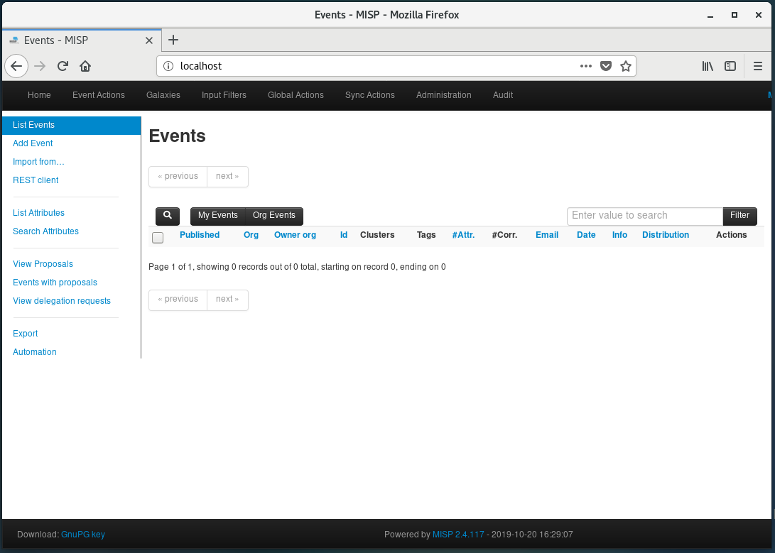Screen dimensions: 775x553
Task: Open the Global Actions menu
Action: coord(296,95)
